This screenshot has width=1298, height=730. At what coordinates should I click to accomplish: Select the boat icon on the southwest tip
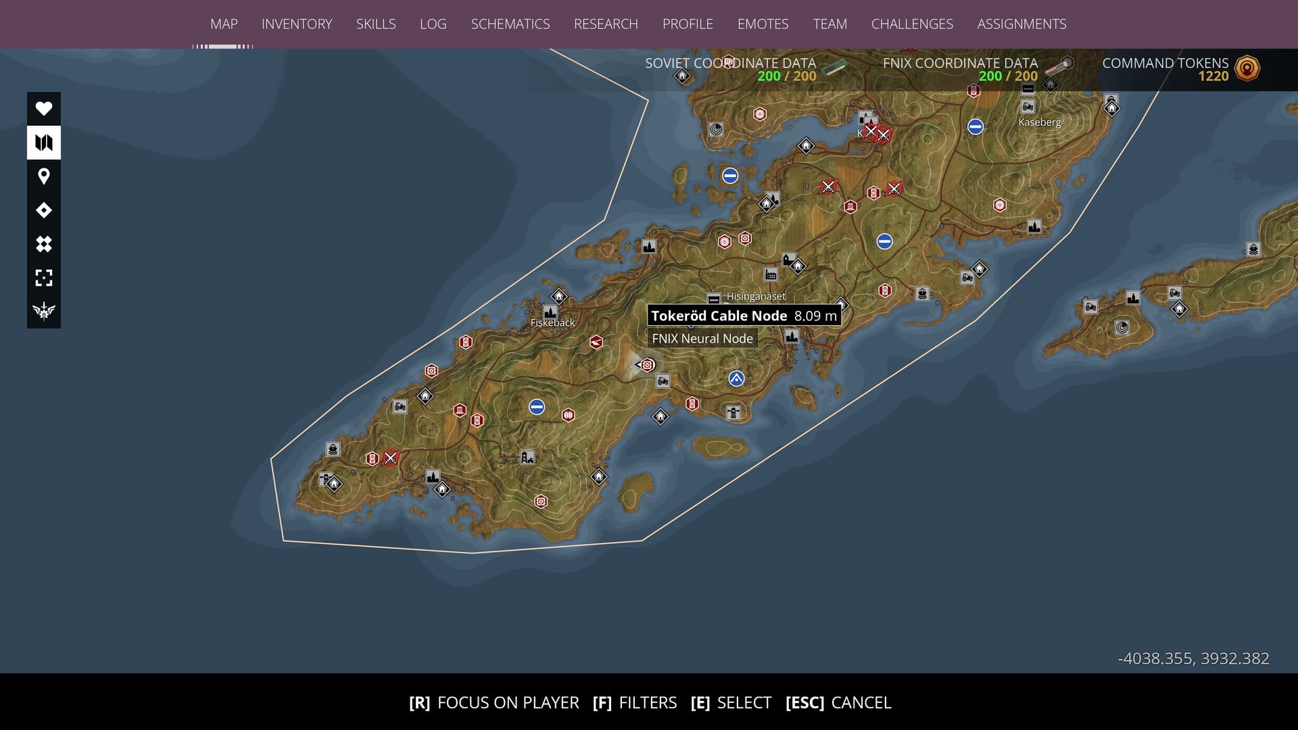333,449
